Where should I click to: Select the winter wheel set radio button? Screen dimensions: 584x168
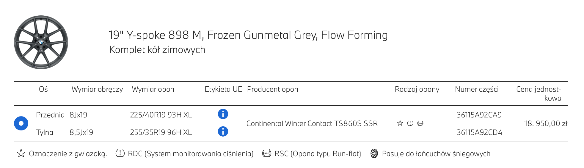tap(21, 123)
